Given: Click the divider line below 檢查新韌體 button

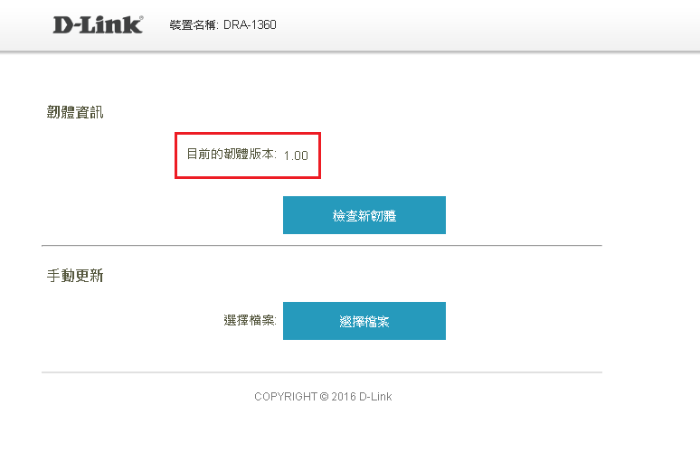Looking at the screenshot, I should coord(321,245).
